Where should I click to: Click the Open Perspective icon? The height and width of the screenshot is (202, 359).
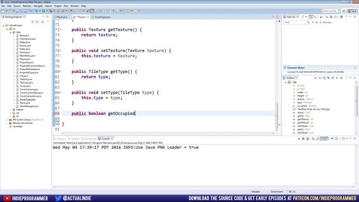344,11
